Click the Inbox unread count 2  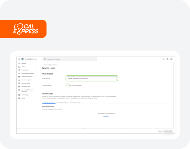click(x=36, y=67)
